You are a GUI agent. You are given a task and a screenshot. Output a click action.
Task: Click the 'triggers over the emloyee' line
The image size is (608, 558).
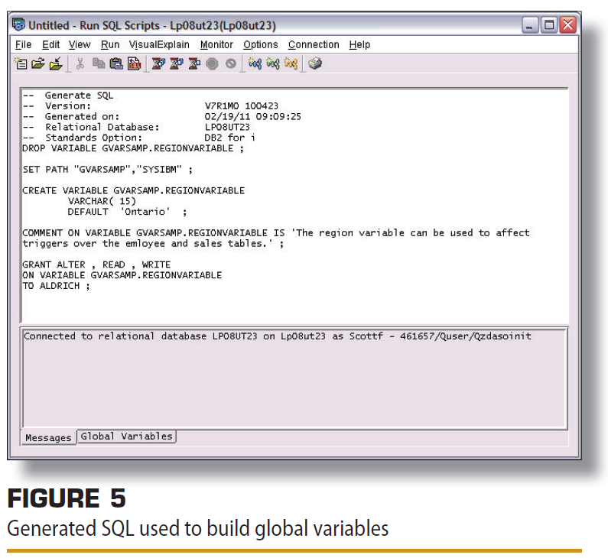coord(153,244)
